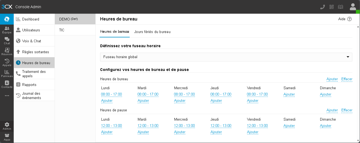Viewport: 360px width, 143px height.
Task: Open the user guide book icon
Action: pos(341,7)
